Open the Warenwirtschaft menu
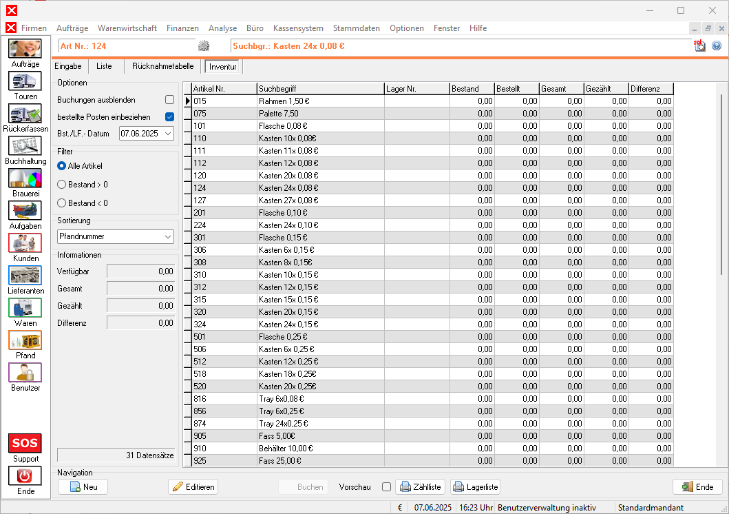 tap(127, 28)
